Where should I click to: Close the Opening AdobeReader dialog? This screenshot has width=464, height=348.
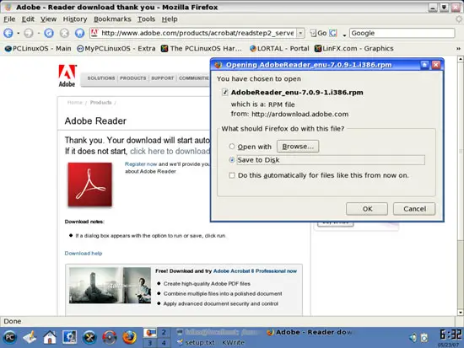[436, 65]
